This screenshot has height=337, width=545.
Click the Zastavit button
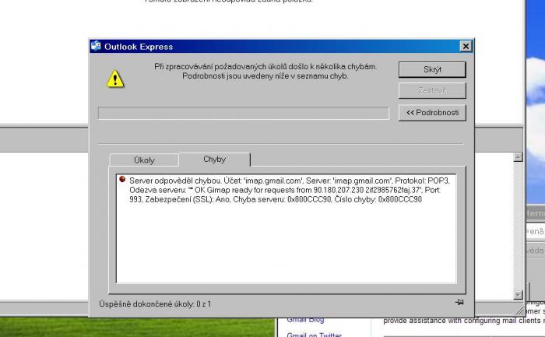(432, 91)
